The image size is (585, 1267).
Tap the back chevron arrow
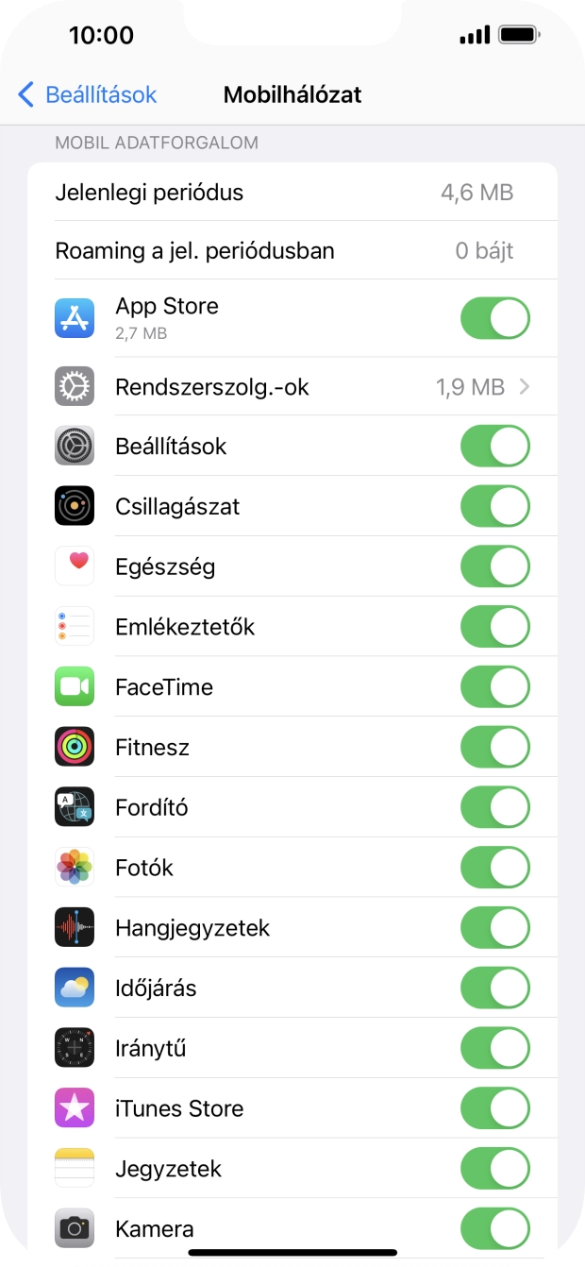[26, 94]
